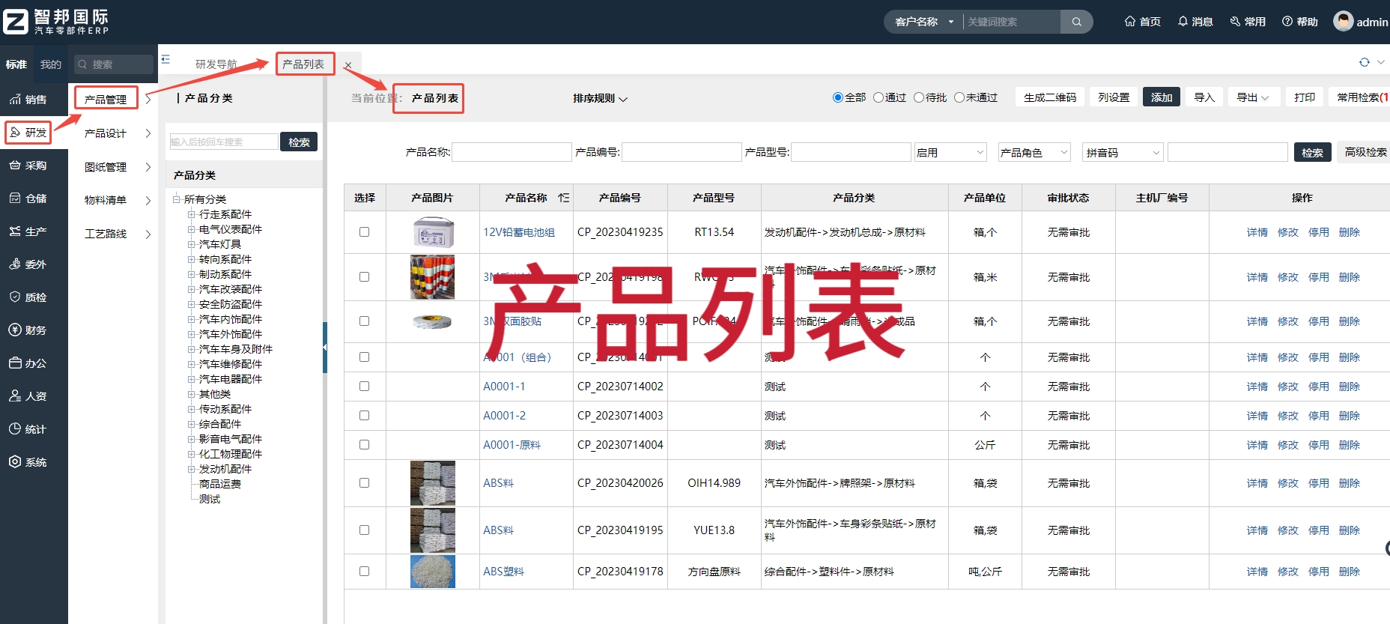Viewport: 1390px width, 624px height.
Task: Collapse the sidebar menu toggle icon
Action: coord(166,59)
